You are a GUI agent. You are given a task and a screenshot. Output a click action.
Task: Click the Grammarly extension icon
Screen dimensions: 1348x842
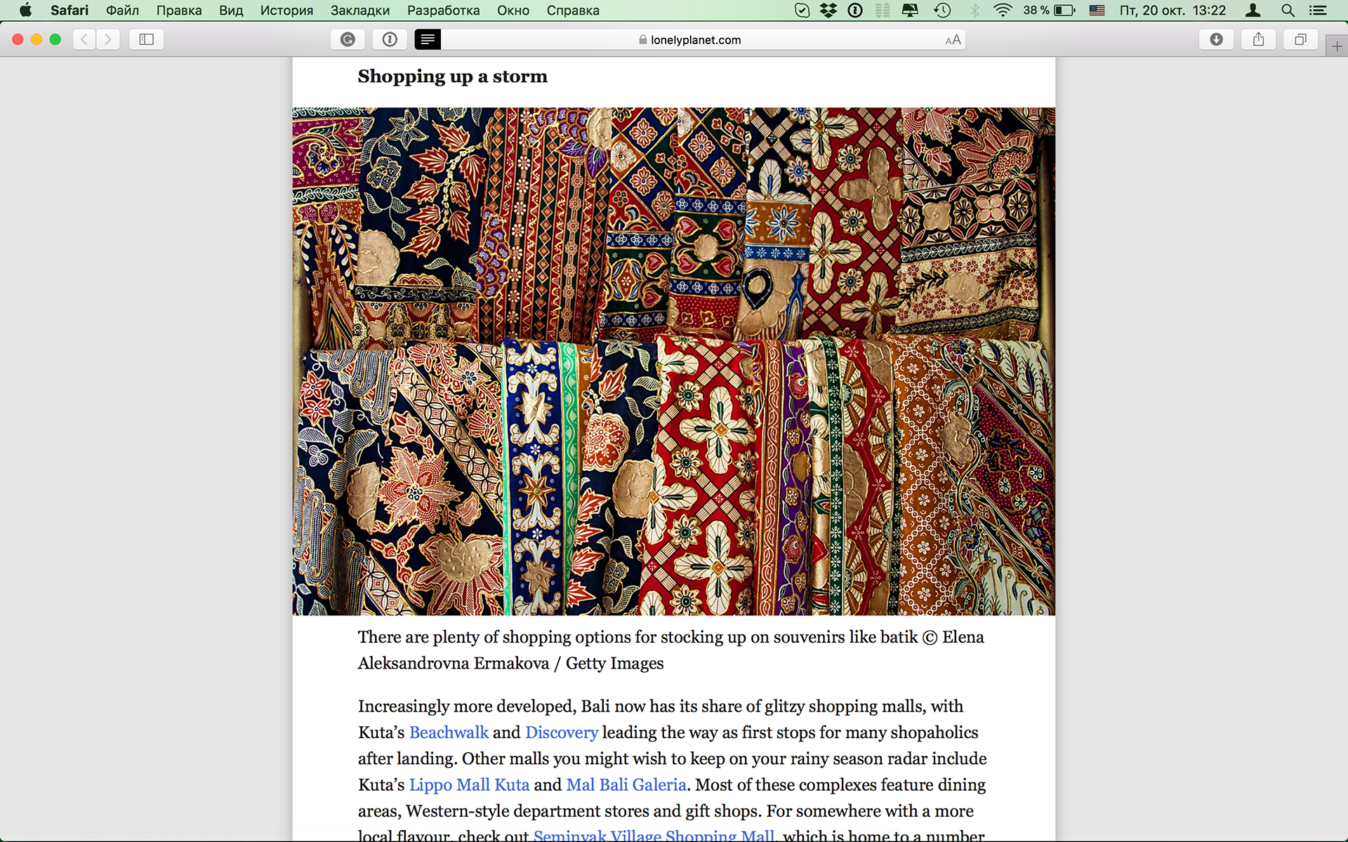click(348, 40)
